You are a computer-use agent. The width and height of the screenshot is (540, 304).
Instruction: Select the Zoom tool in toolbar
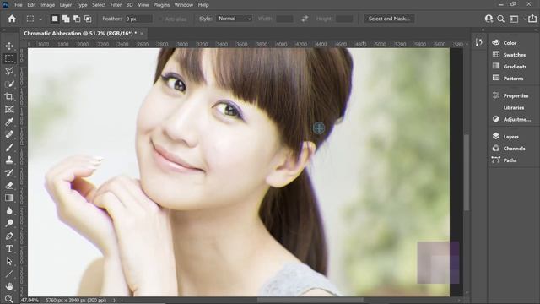[x=9, y=298]
